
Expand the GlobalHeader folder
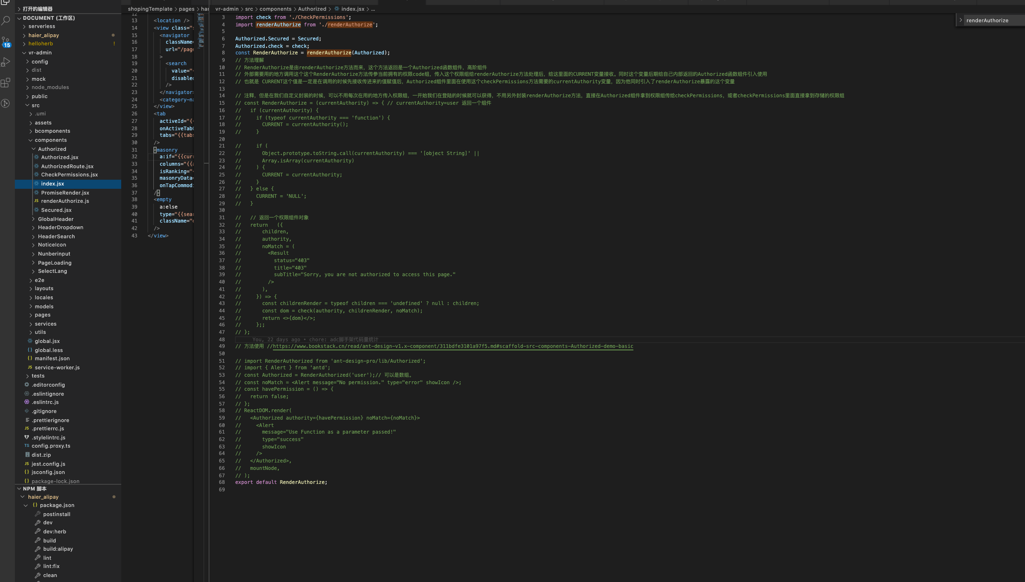[x=55, y=219]
